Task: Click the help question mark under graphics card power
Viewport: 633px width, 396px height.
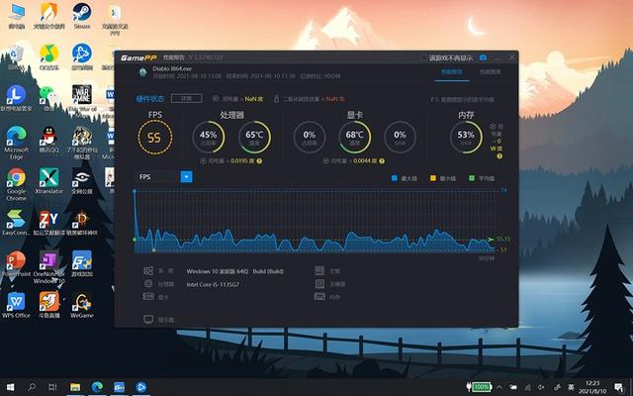Action: [x=382, y=160]
